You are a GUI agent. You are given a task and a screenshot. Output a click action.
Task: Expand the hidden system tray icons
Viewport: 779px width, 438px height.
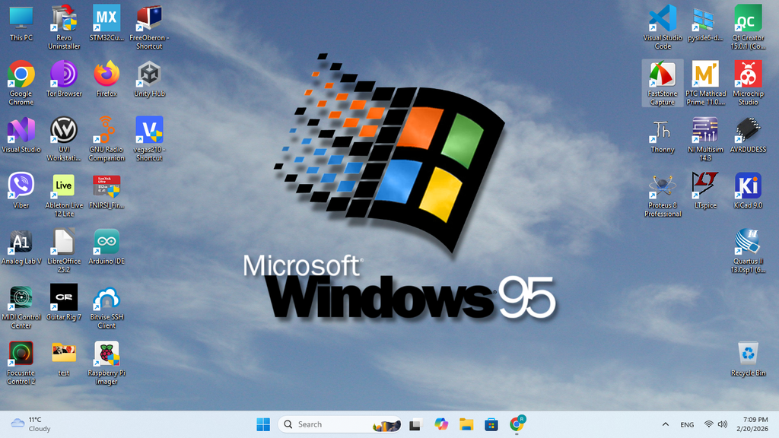click(x=665, y=424)
